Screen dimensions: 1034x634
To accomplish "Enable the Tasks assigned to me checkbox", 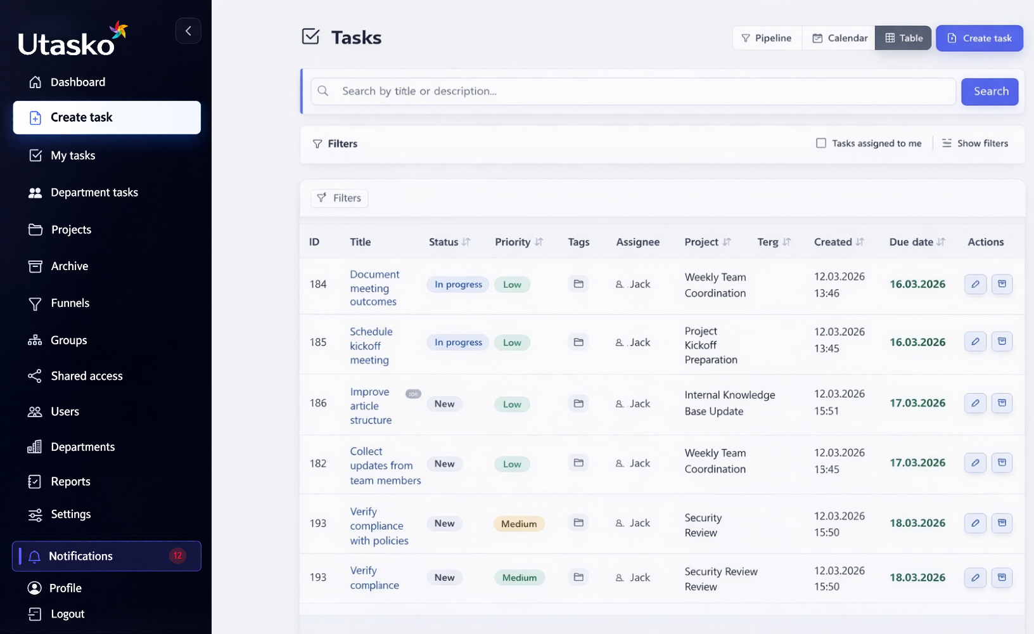I will click(x=821, y=143).
